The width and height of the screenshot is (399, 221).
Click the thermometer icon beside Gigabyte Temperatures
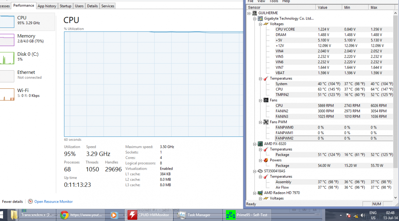[x=266, y=79]
